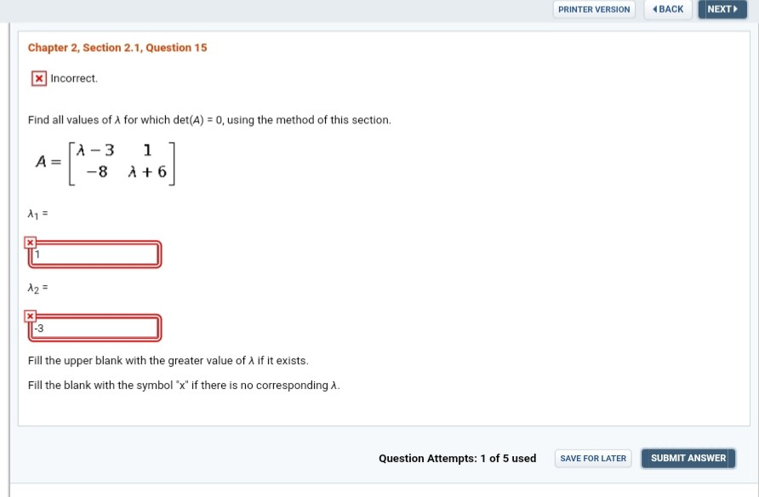
Task: Select the λ2 input containing value -3
Action: [x=94, y=328]
